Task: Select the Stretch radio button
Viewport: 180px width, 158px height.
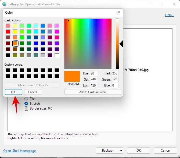Action: (26, 104)
